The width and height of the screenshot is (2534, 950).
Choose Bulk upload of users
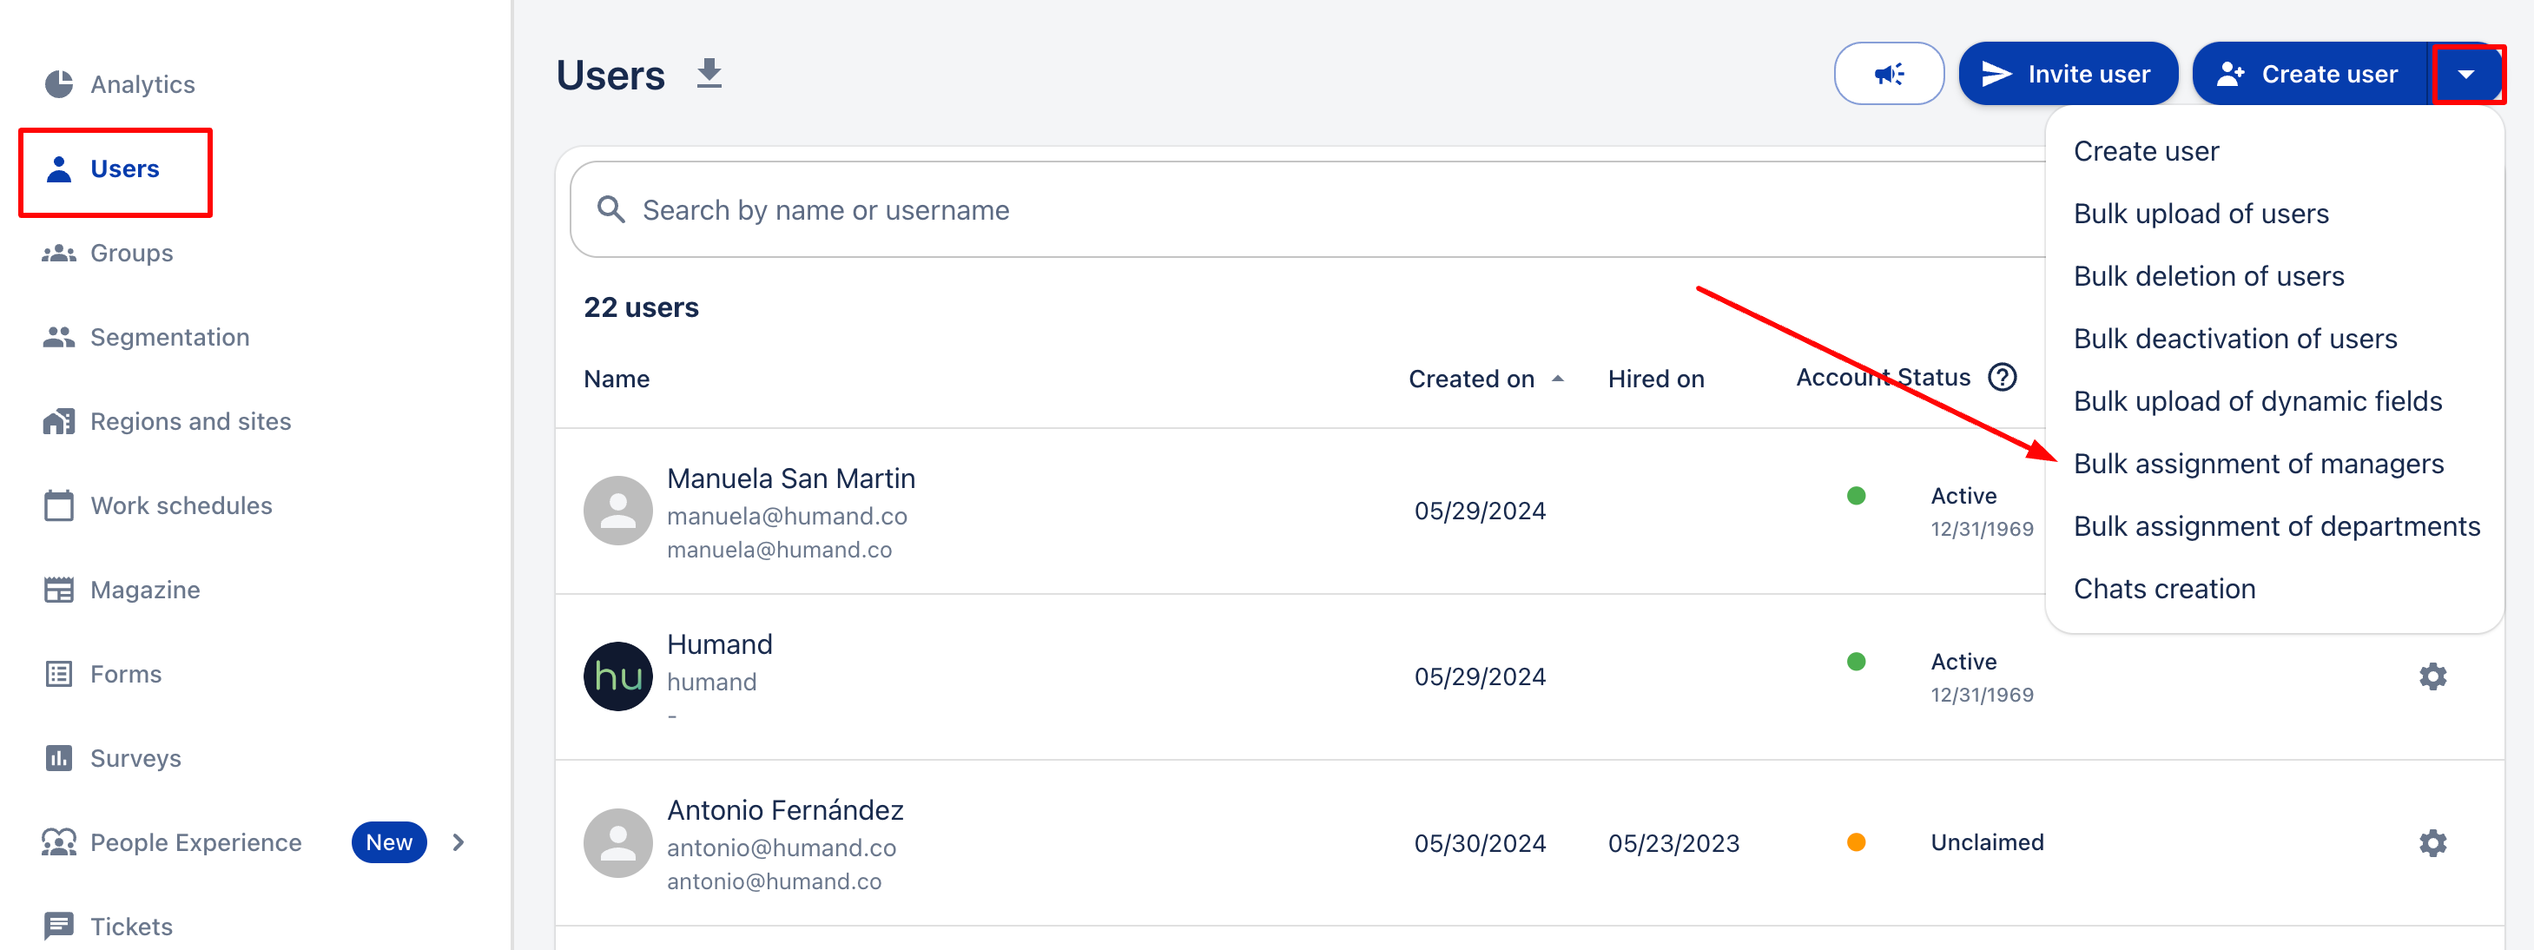click(2201, 214)
